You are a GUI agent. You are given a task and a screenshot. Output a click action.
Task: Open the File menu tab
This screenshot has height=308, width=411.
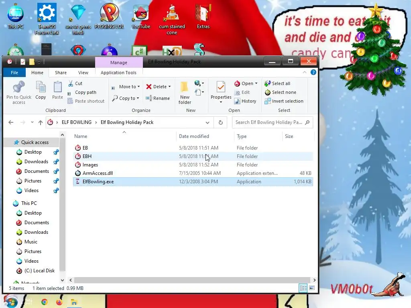click(14, 73)
